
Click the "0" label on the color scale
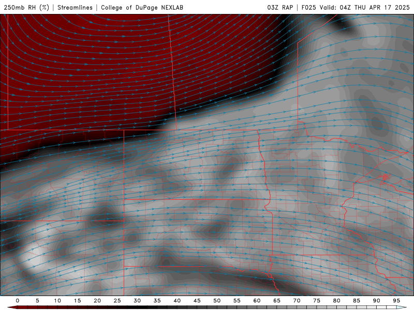[x=18, y=301]
